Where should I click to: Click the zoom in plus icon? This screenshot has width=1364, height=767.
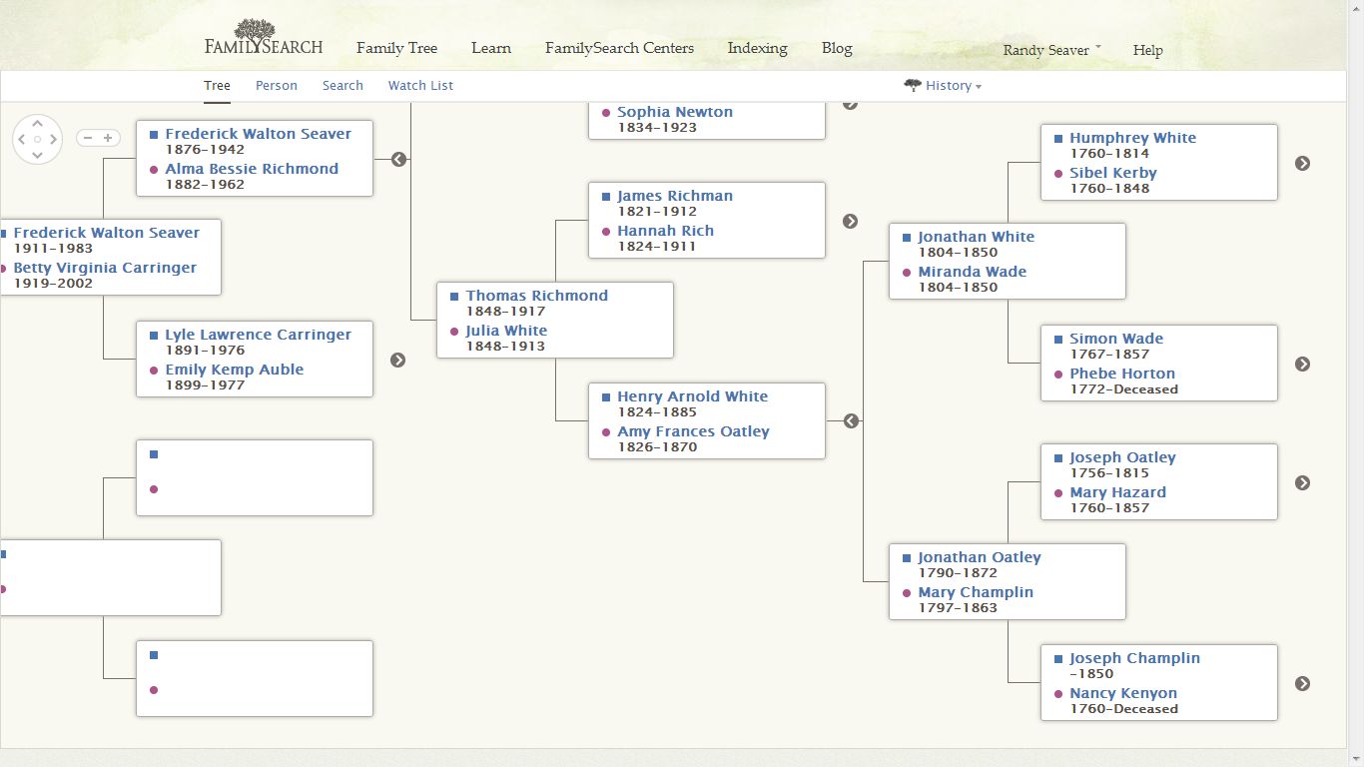(x=109, y=138)
